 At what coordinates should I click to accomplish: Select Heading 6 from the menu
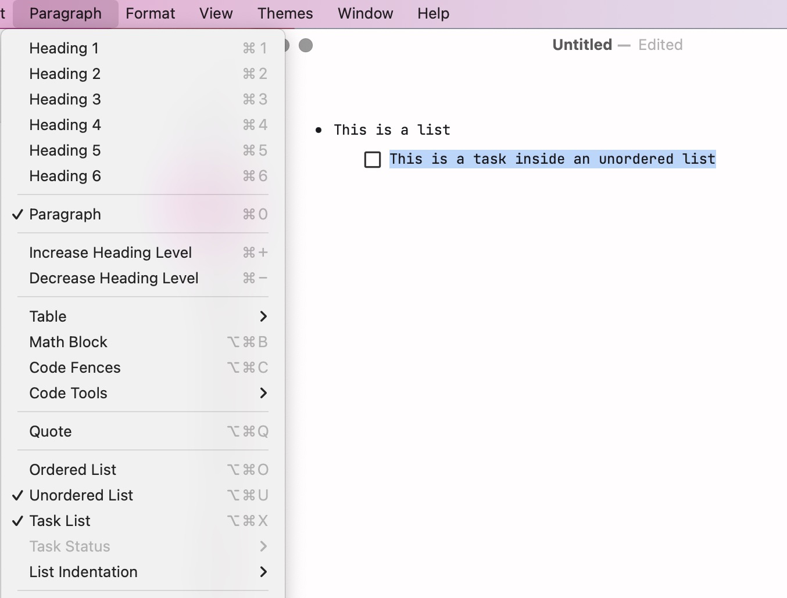point(65,176)
